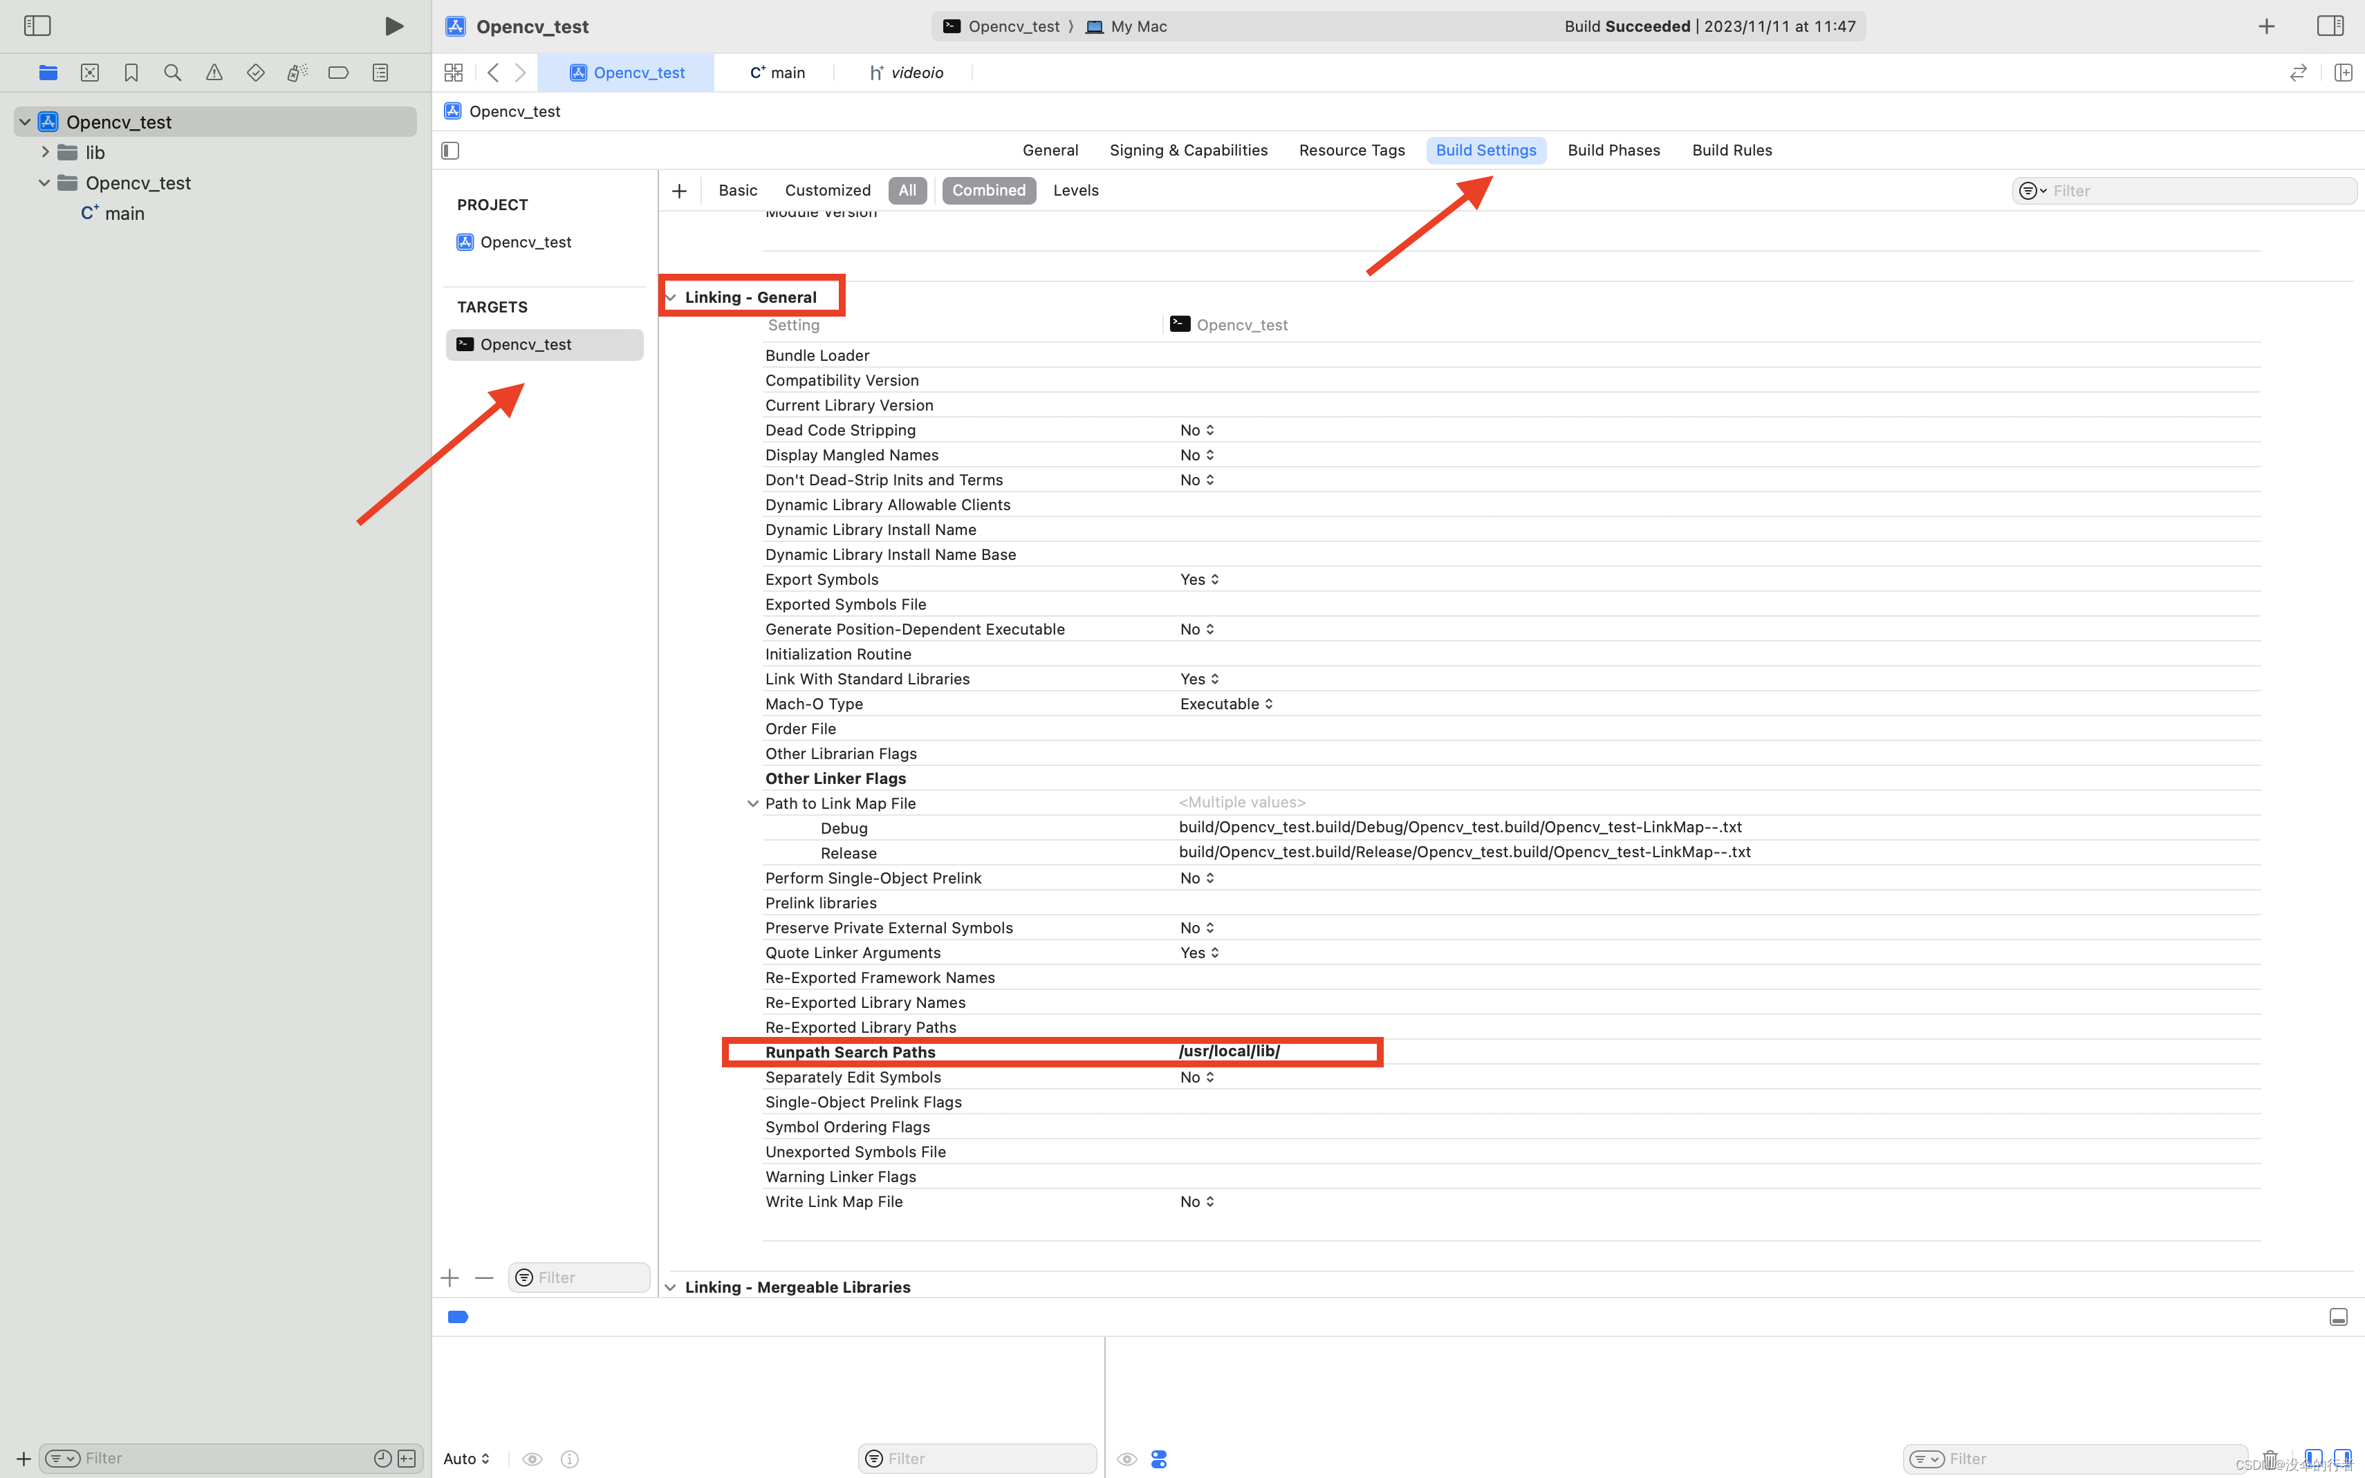Image resolution: width=2365 pixels, height=1478 pixels.
Task: Choose the My Mac run destination
Action: point(1126,26)
